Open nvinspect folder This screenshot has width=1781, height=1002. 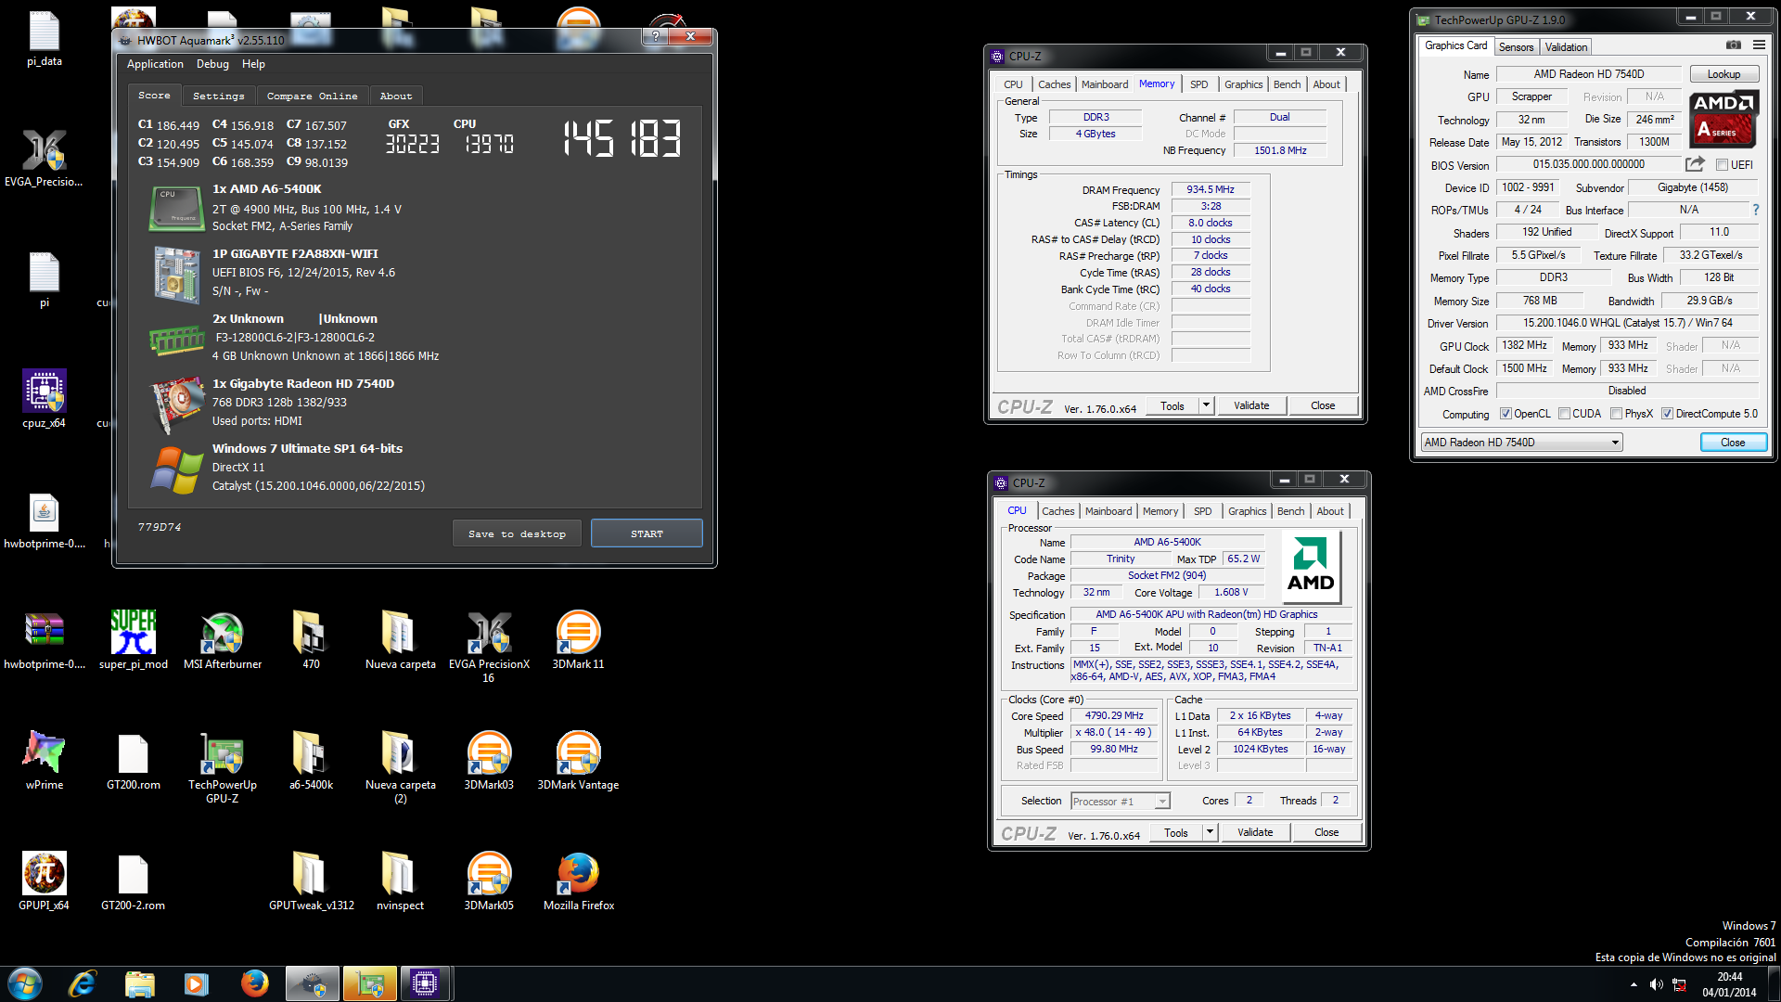pyautogui.click(x=400, y=881)
